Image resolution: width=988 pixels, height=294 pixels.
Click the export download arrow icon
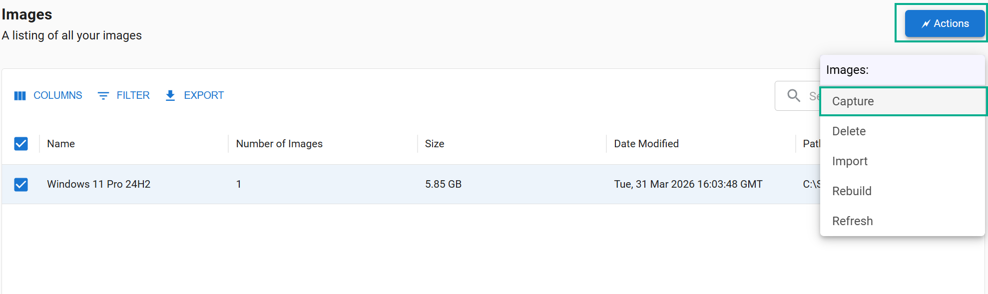[x=170, y=96]
